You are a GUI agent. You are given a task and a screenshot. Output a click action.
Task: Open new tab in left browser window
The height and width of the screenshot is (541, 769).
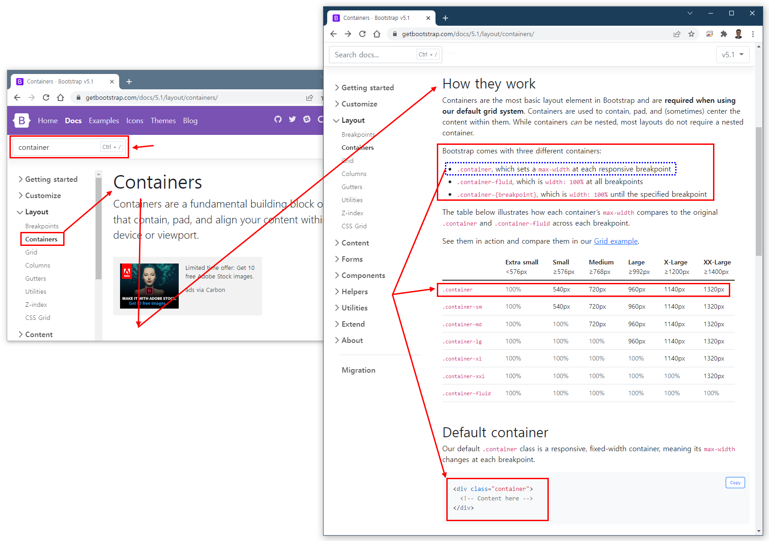point(129,82)
